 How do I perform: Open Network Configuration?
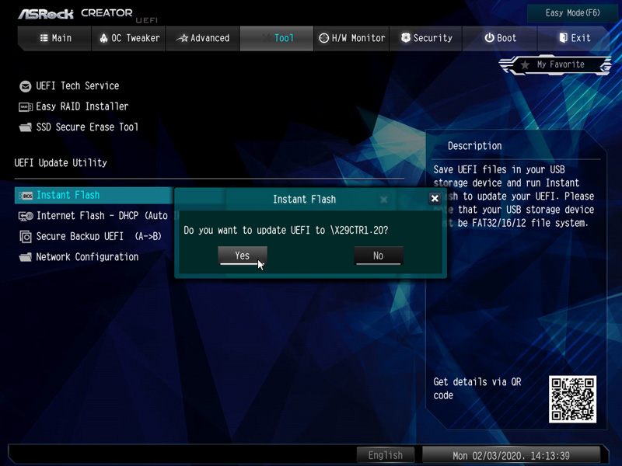(x=87, y=257)
